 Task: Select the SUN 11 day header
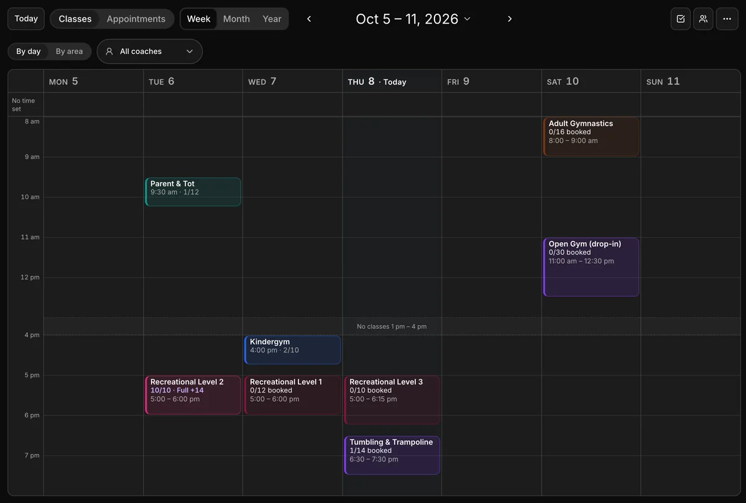click(x=690, y=81)
